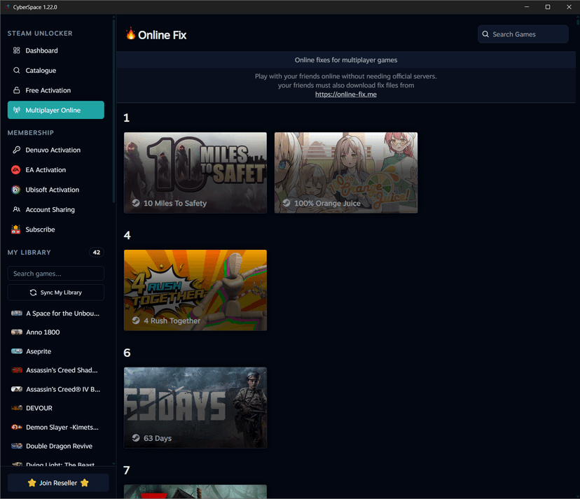Viewport: 580px width, 499px height.
Task: Click the Denuvo Activation key icon
Action: [x=17, y=150]
